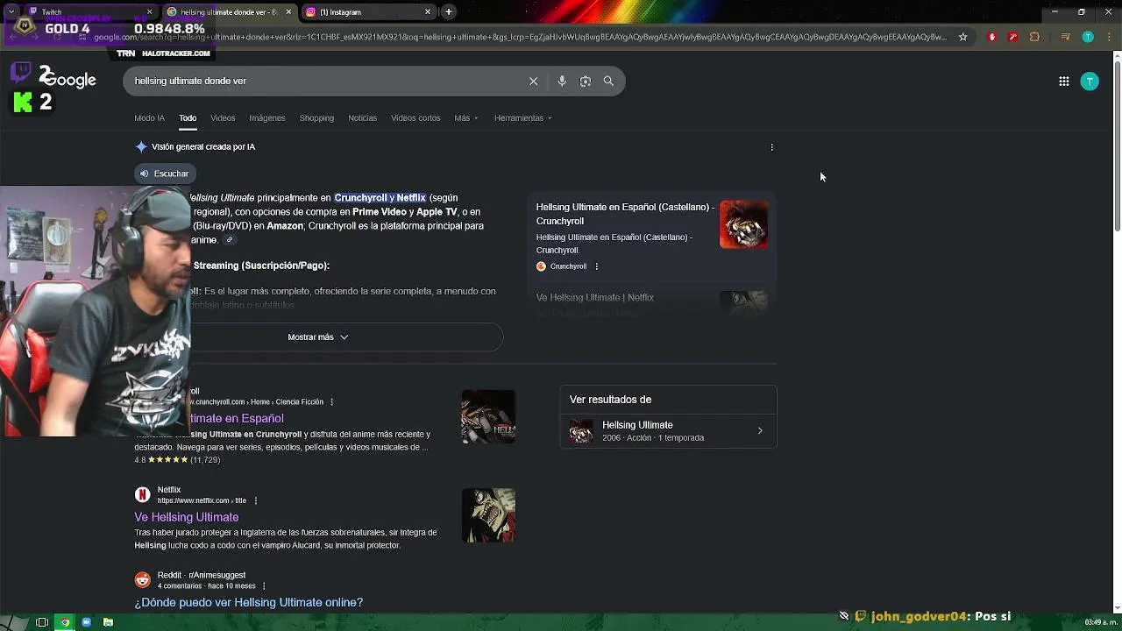Click the taskbar clock showing 03:49 a. m.
The height and width of the screenshot is (631, 1122).
[1101, 622]
